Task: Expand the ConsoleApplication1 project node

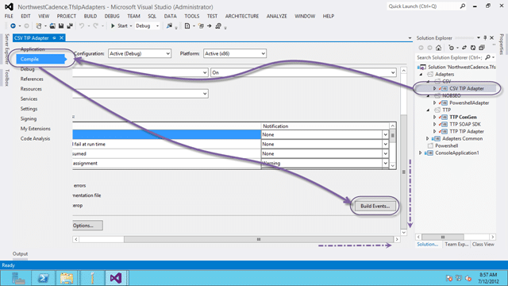Action: [421, 153]
